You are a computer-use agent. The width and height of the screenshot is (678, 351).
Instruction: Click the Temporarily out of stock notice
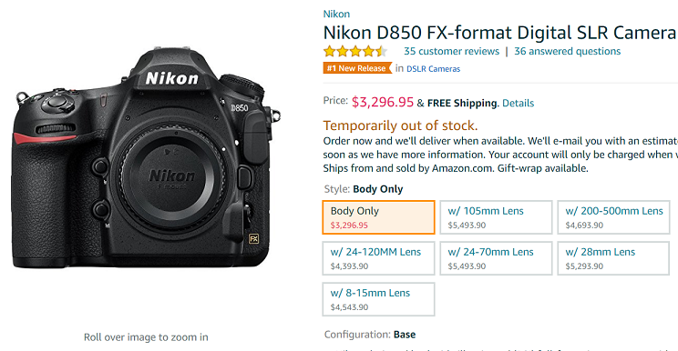[400, 125]
